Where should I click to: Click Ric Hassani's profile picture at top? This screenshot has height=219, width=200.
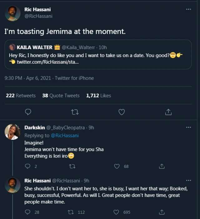[x=13, y=13]
